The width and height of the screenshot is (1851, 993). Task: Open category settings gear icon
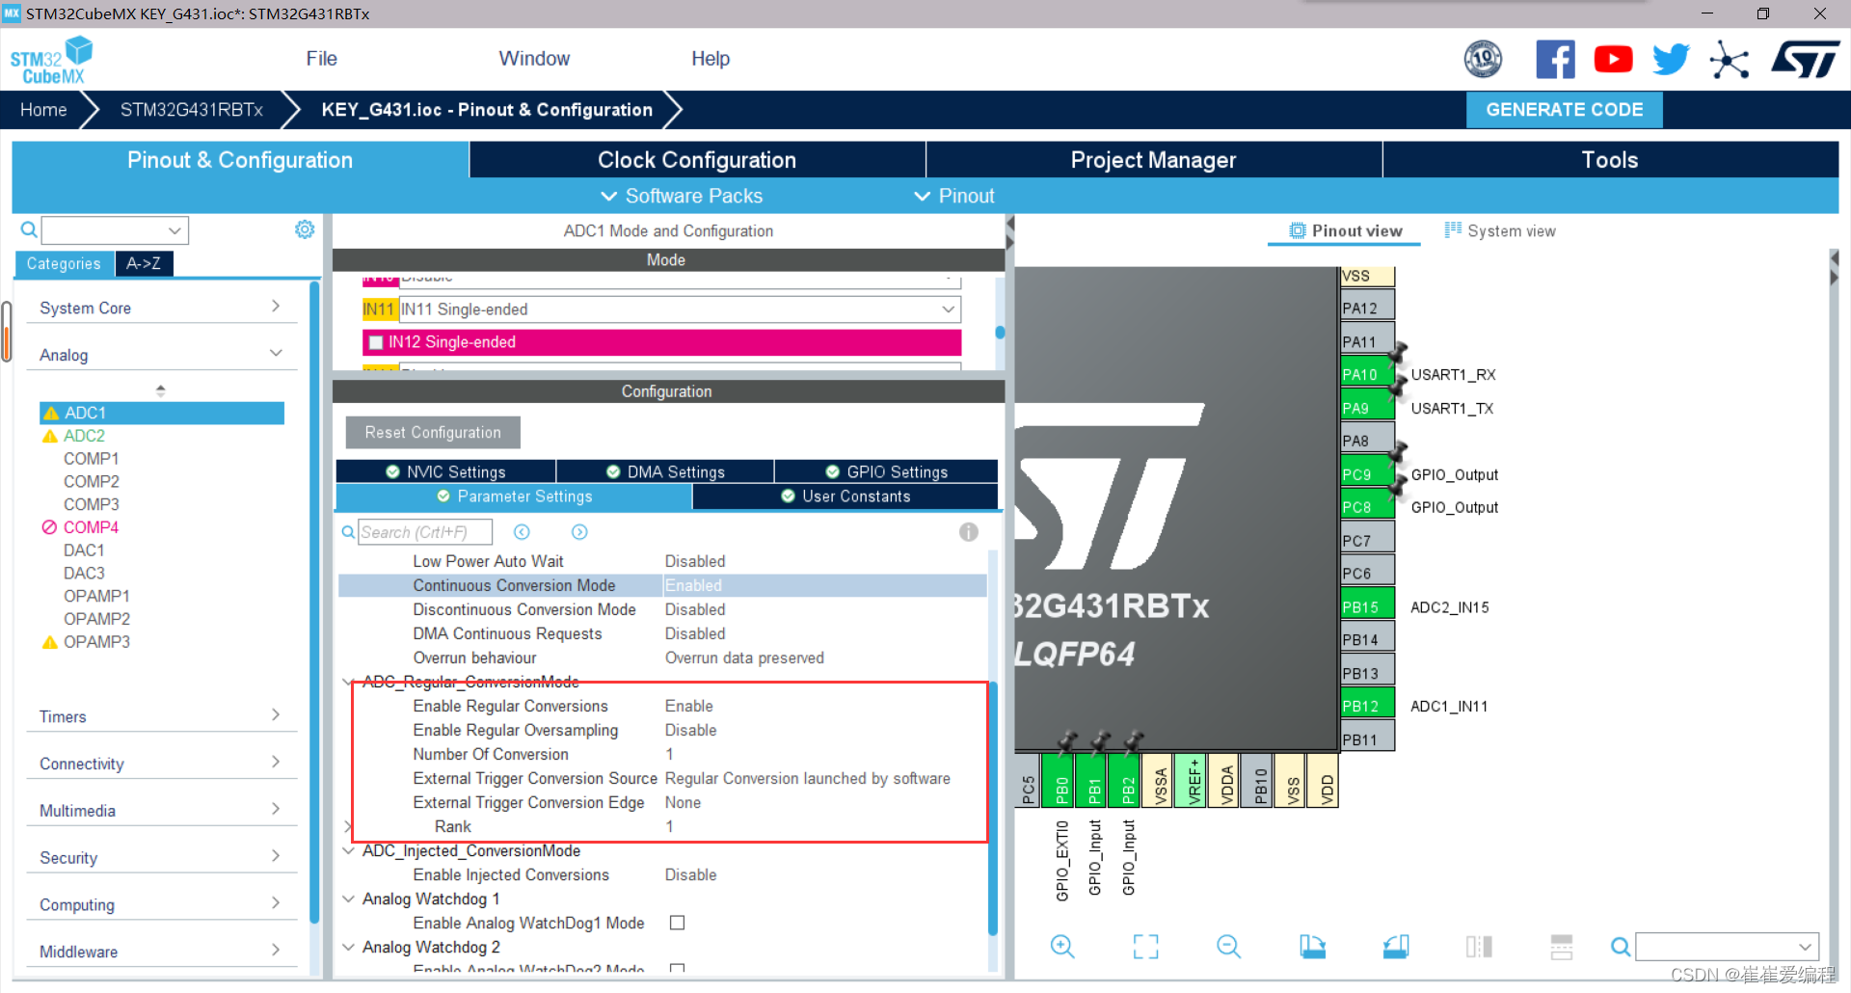(x=305, y=229)
